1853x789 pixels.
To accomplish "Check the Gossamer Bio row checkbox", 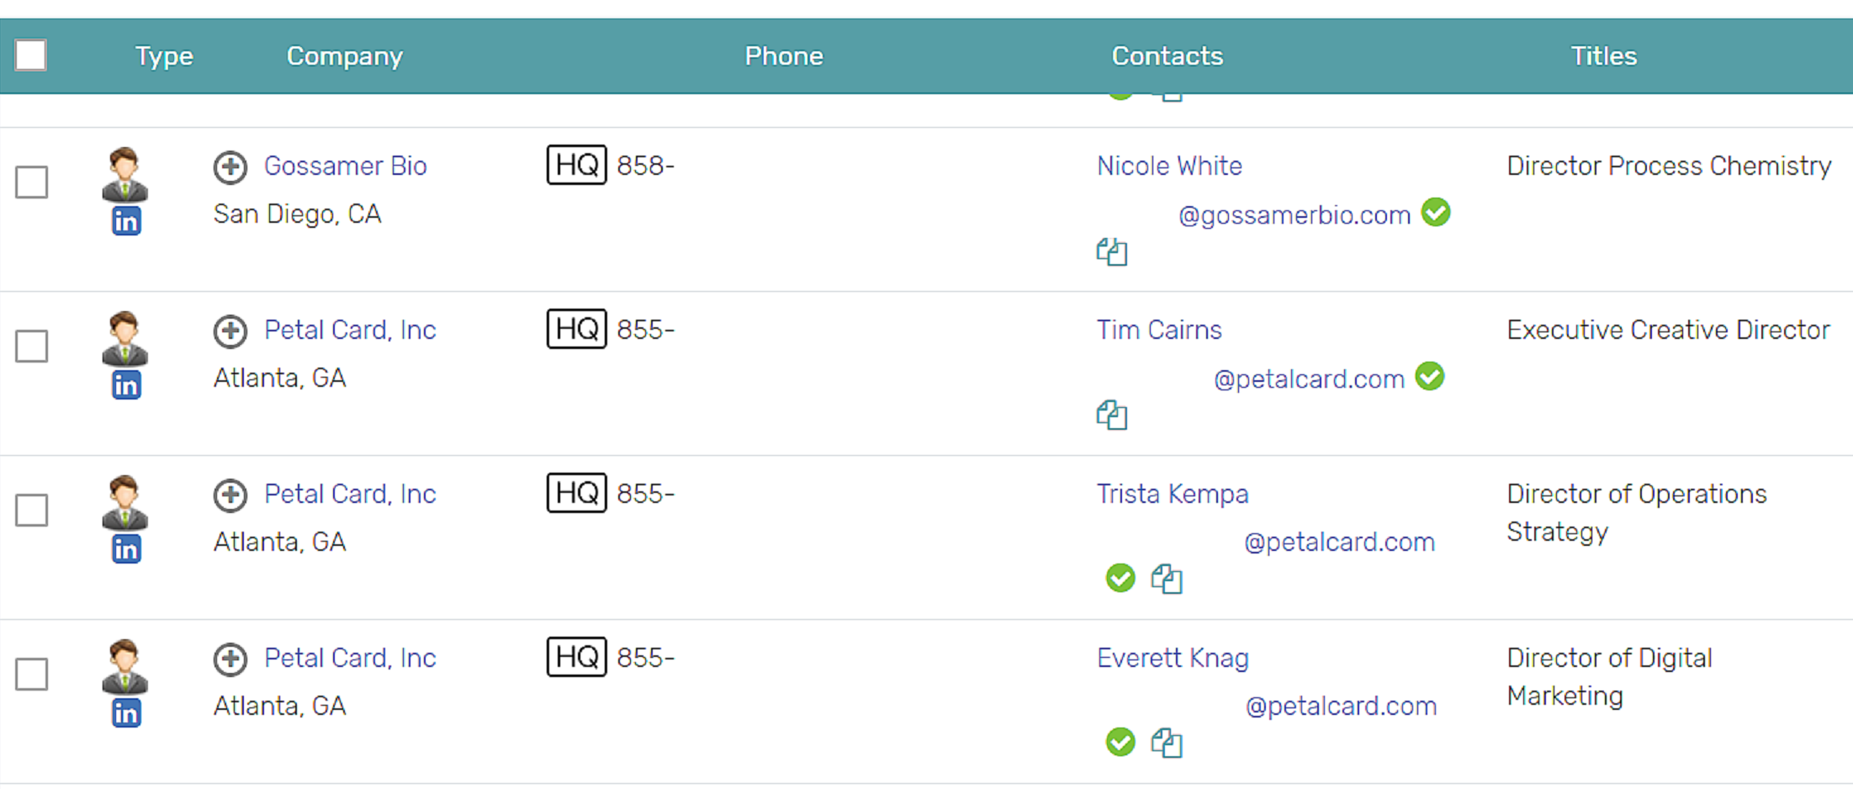I will (x=32, y=182).
